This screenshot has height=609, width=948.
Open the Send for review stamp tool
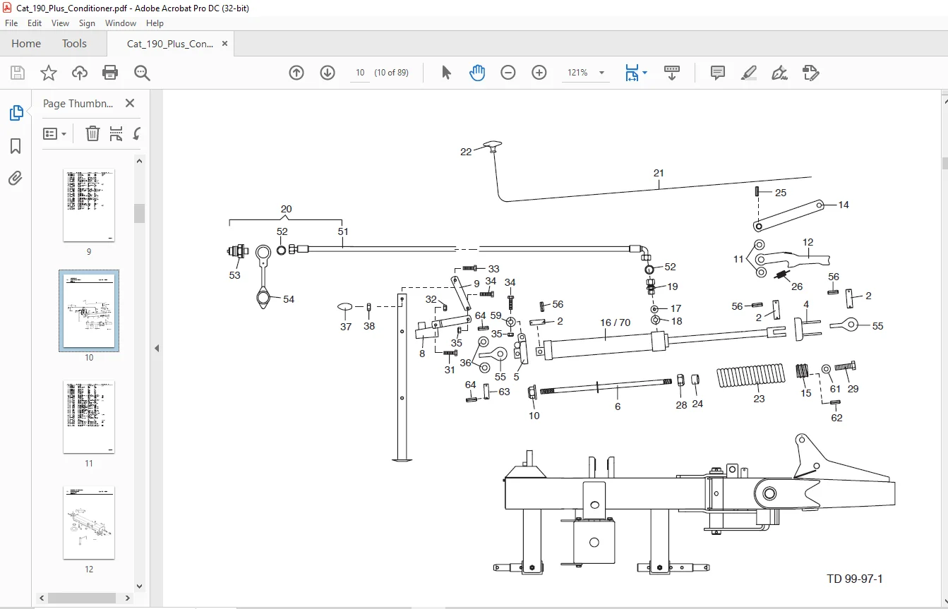click(x=811, y=73)
